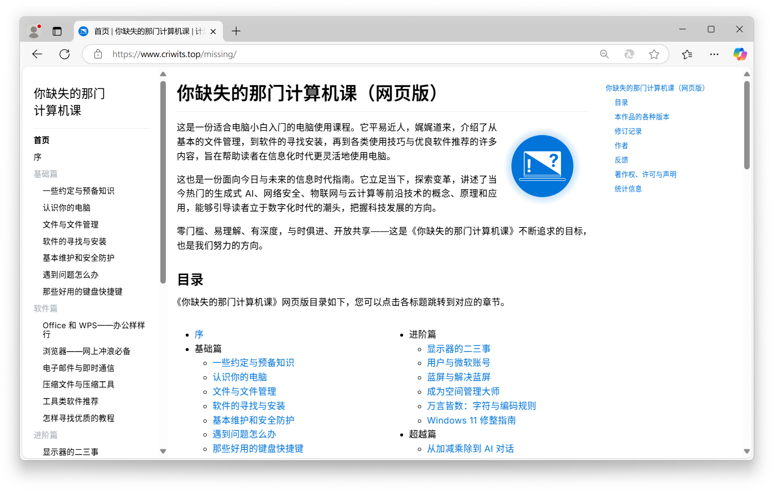The height and width of the screenshot is (498, 775).
Task: Open the 从加减乘除到 AI 对话 link
Action: point(471,448)
